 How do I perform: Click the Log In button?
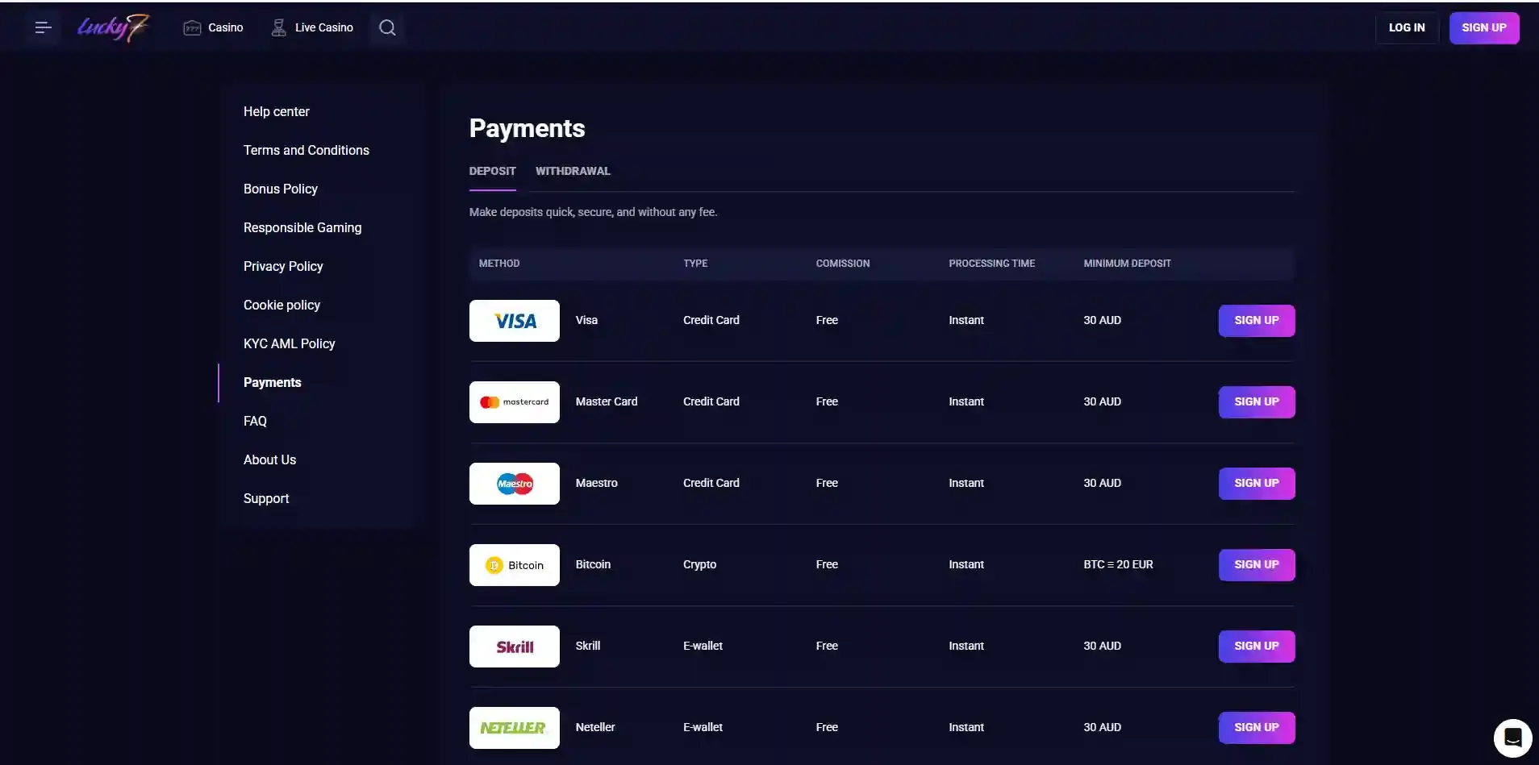click(x=1407, y=27)
